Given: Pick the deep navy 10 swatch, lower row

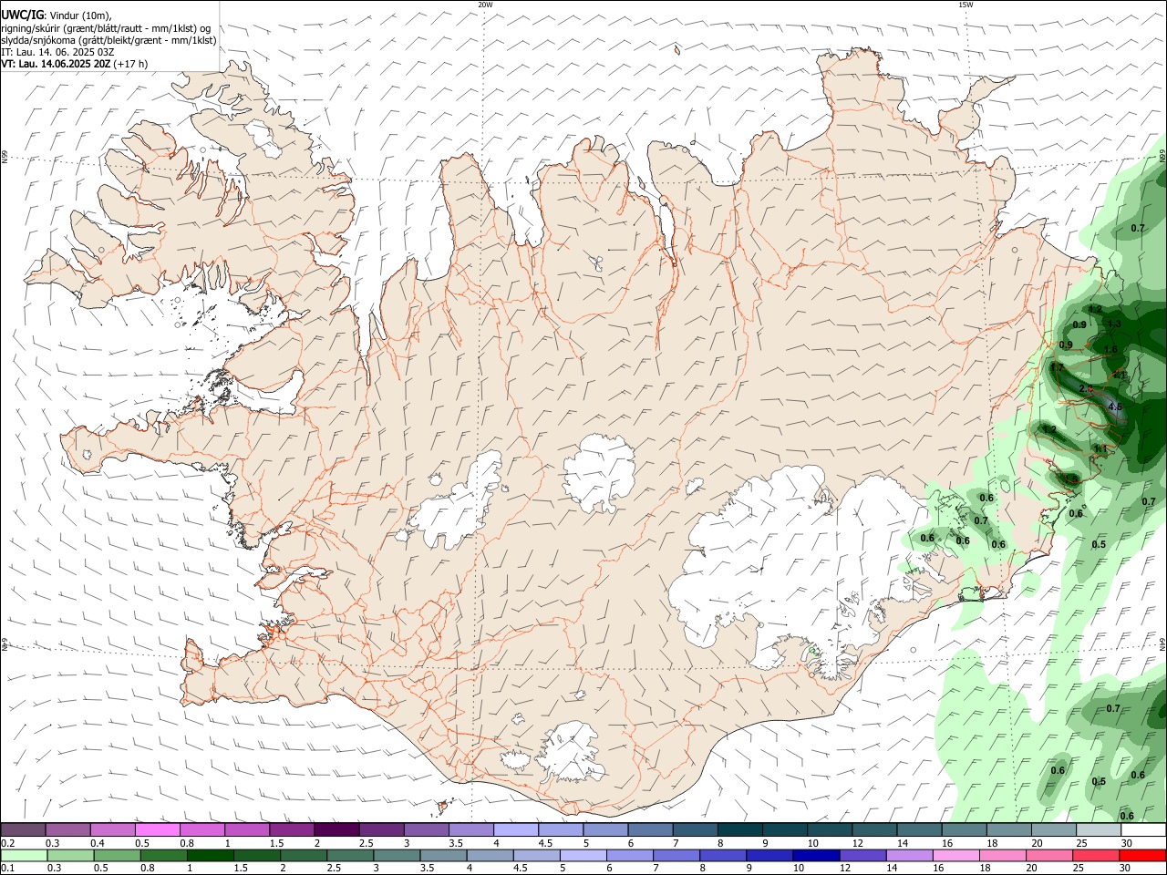Looking at the screenshot, I should tap(817, 855).
